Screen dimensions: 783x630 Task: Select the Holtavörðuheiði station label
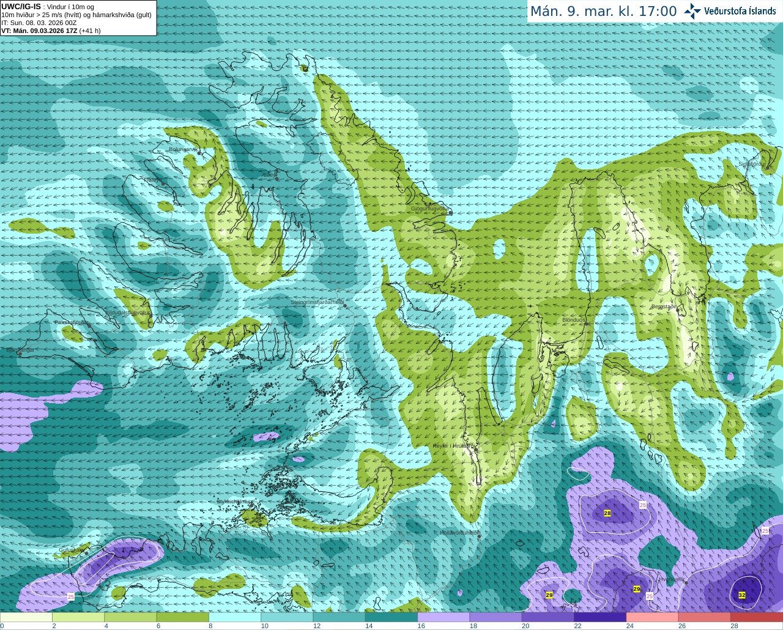459,533
